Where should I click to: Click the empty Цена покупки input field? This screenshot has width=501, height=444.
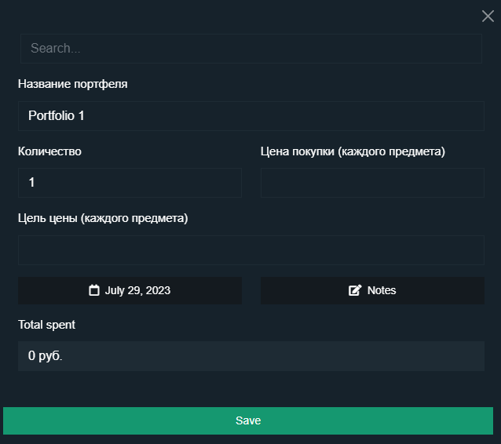pyautogui.click(x=372, y=183)
